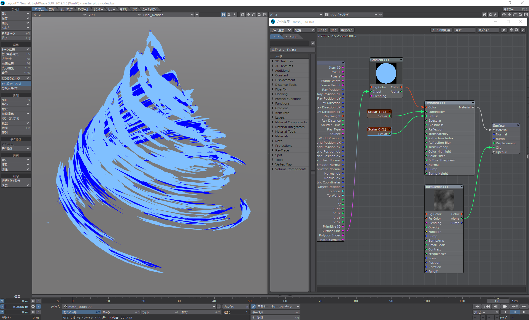The height and width of the screenshot is (320, 529).
Task: Toggle the X position channel button
Action: coord(2,301)
